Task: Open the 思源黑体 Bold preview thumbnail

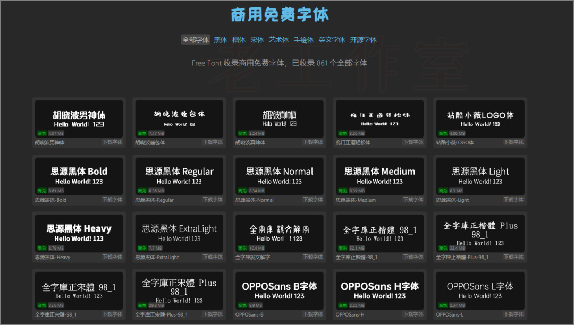Action: point(79,176)
